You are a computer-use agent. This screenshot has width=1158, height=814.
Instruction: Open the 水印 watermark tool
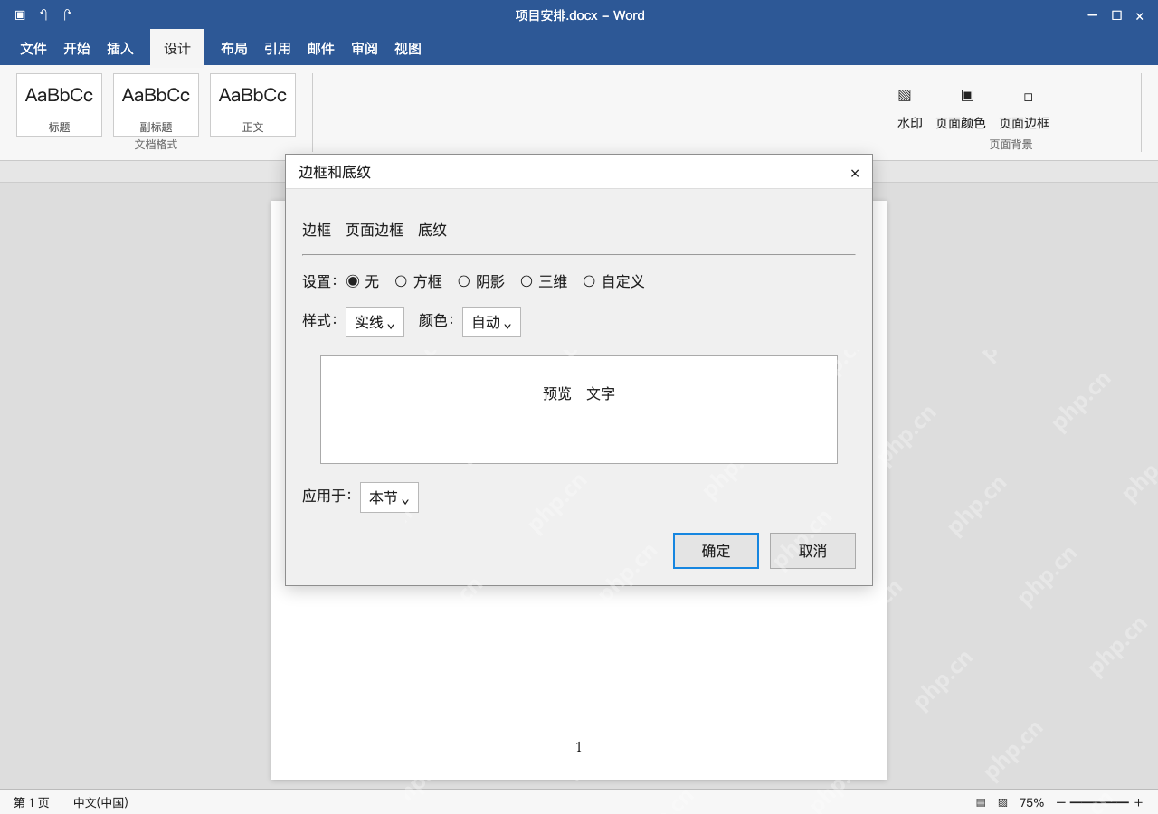[909, 109]
